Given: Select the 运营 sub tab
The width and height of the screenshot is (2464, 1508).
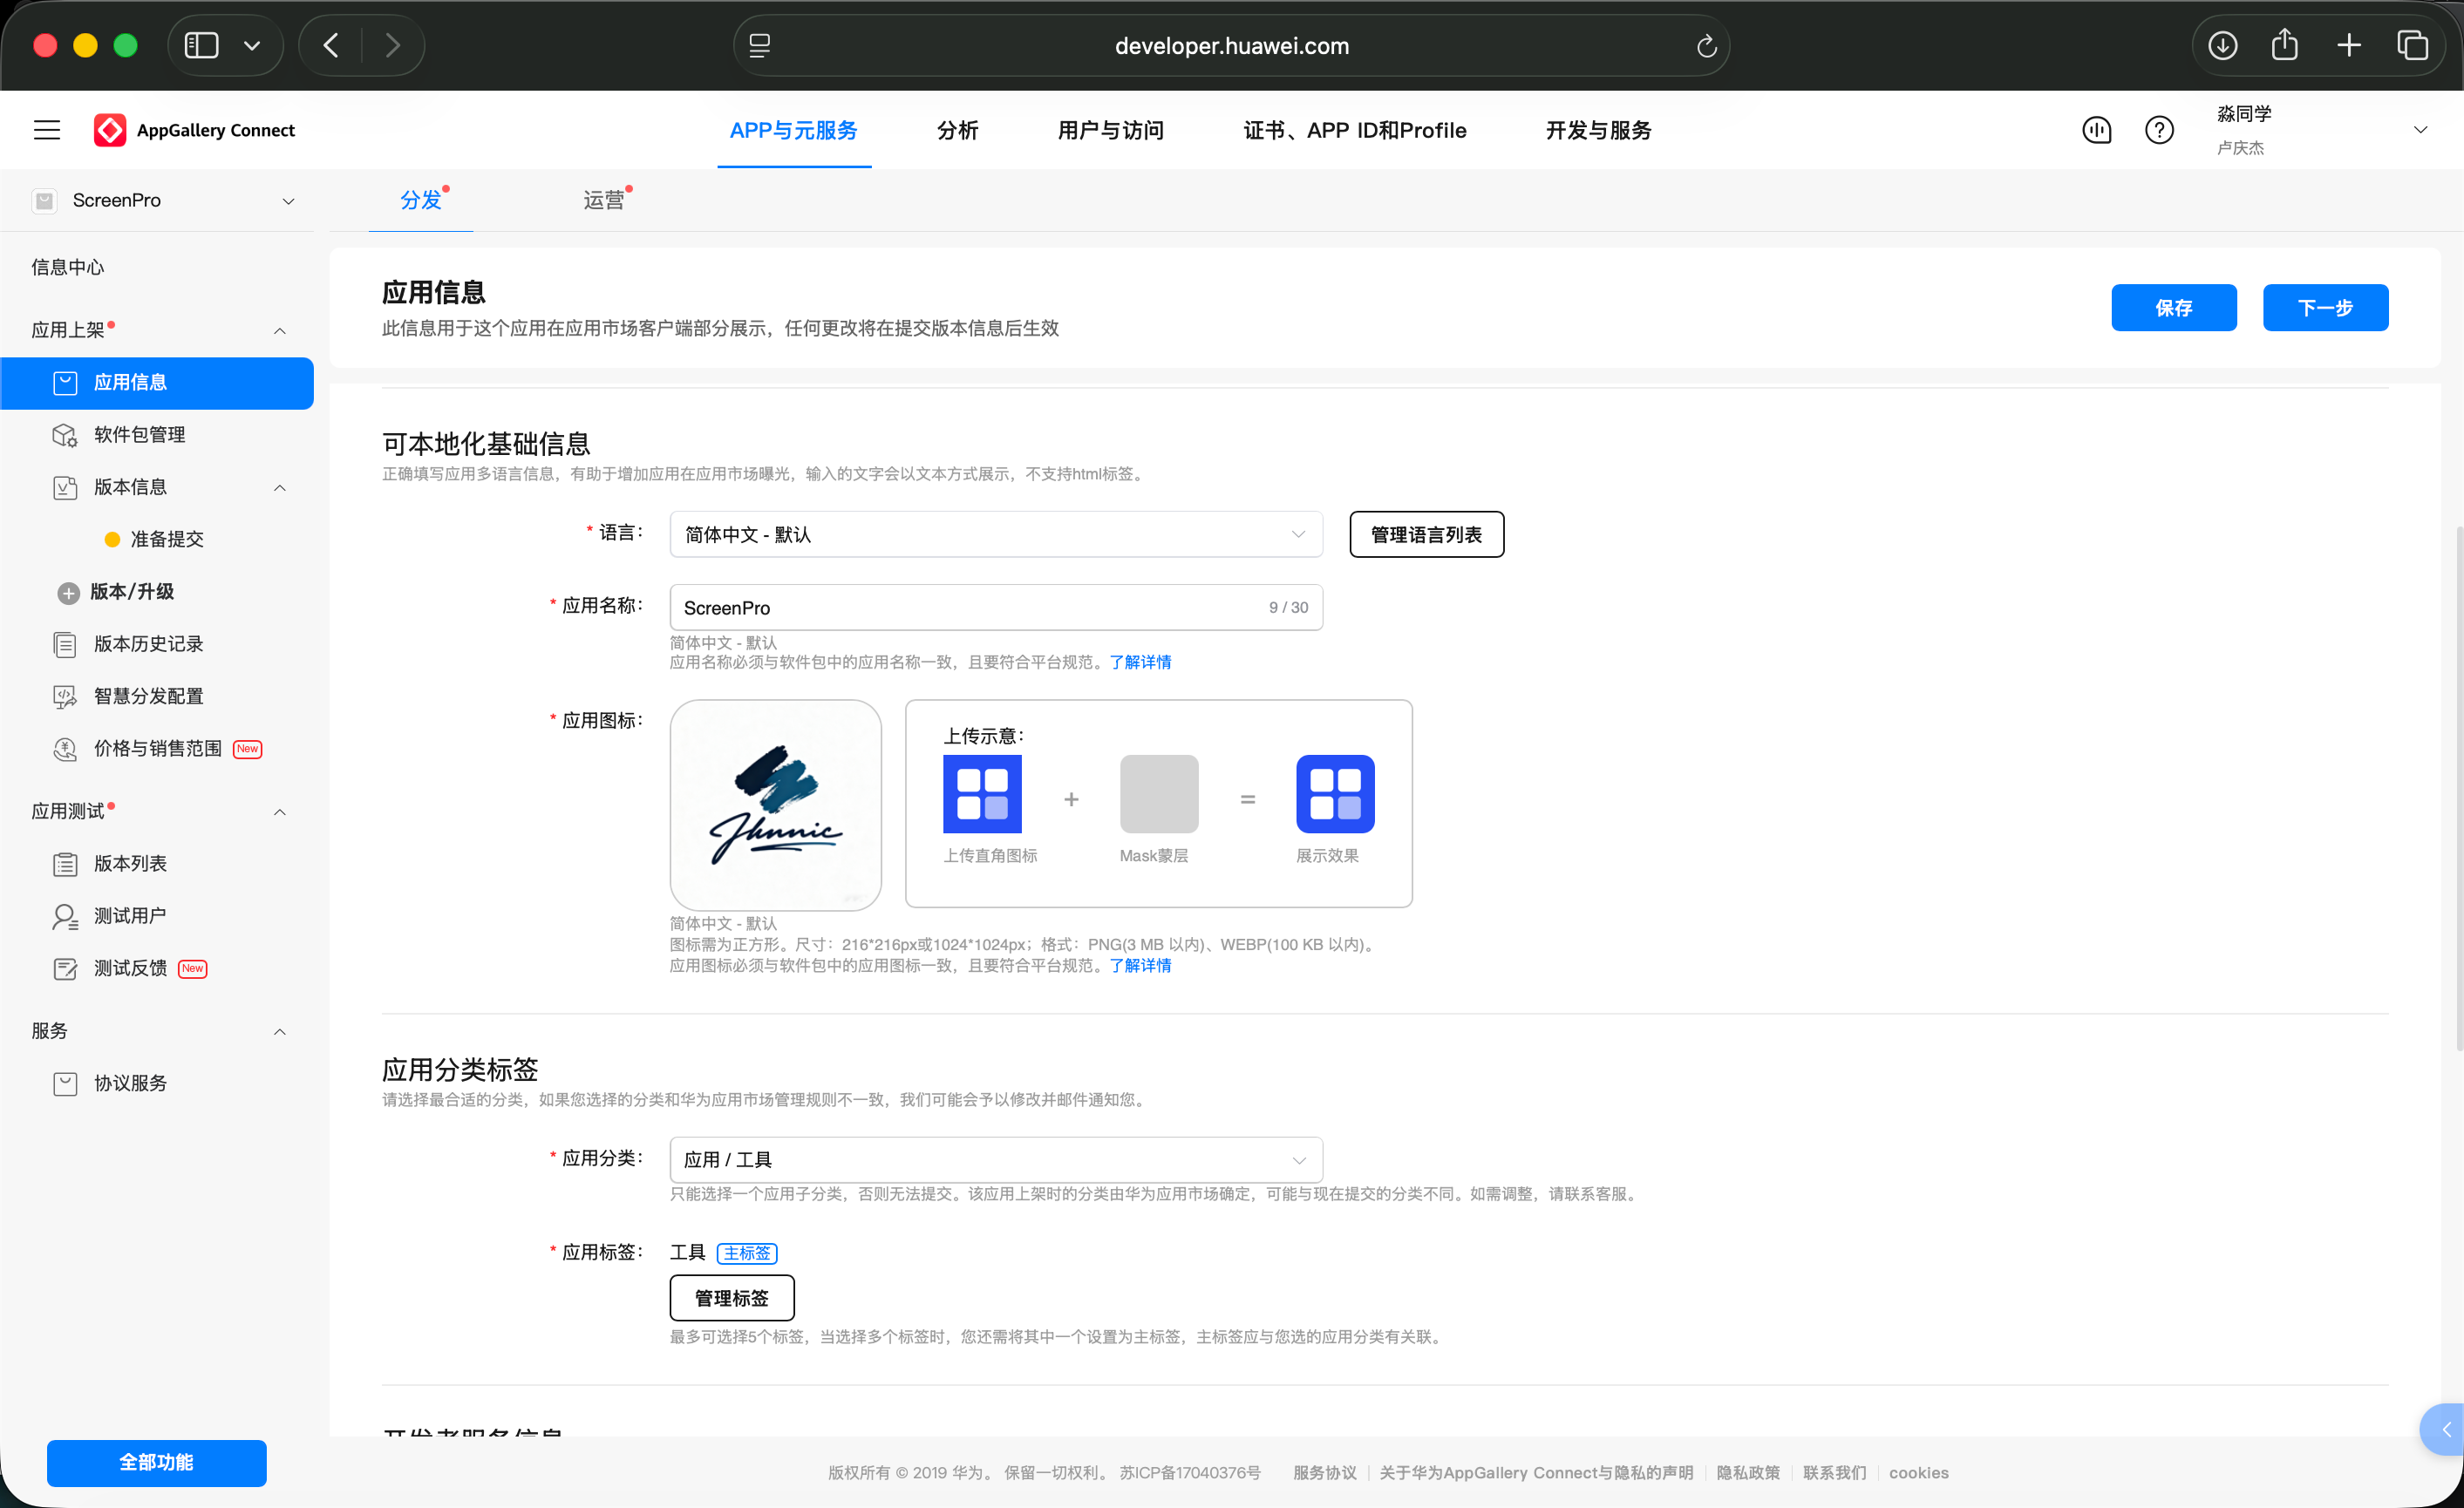Looking at the screenshot, I should [x=603, y=200].
